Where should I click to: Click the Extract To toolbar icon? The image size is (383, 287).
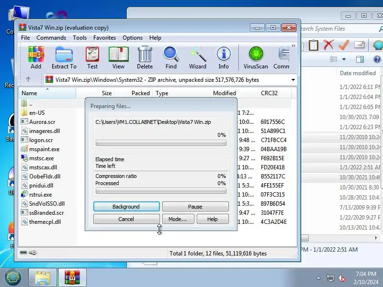[x=64, y=57]
